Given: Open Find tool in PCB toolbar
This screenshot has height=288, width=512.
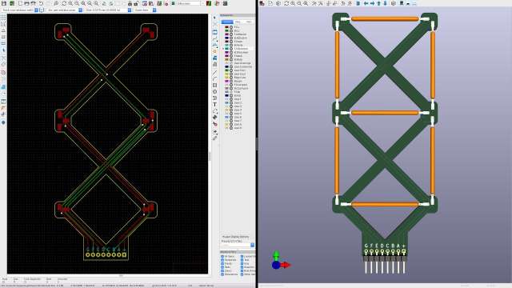Looking at the screenshot, I should point(56,3).
